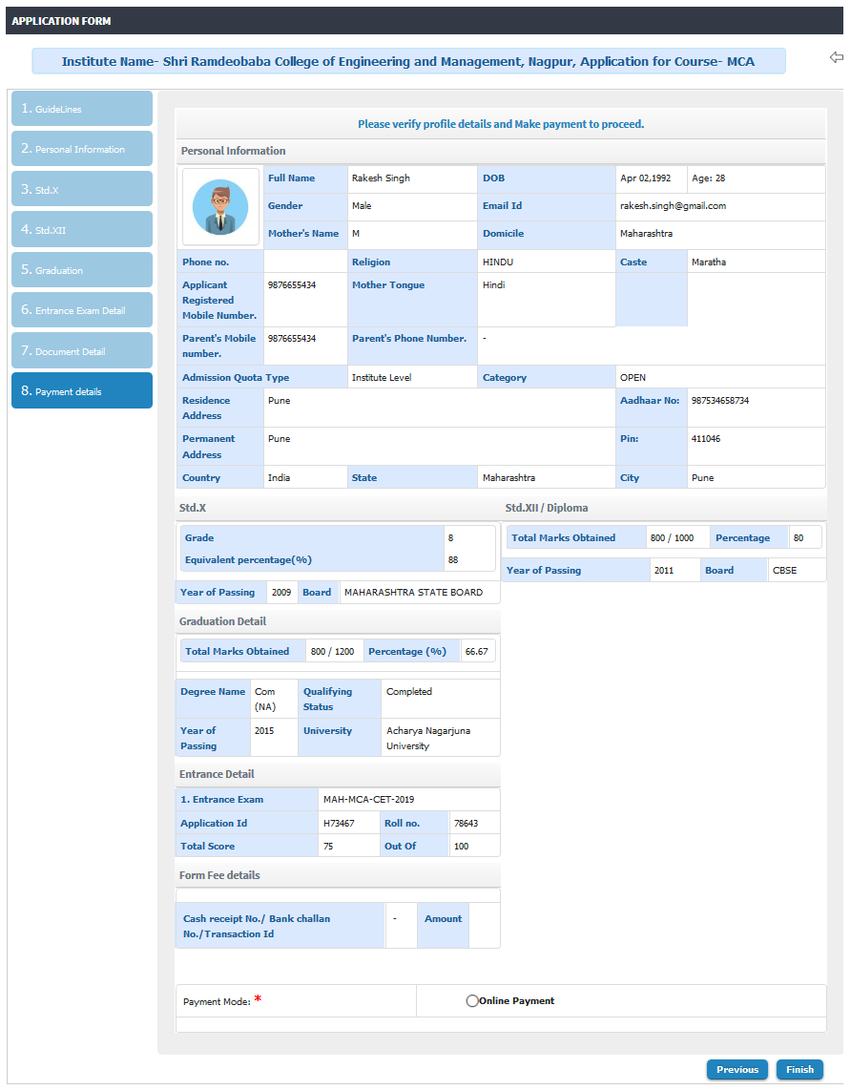Click the mother tongue value Hindi
851x1090 pixels.
(x=494, y=285)
